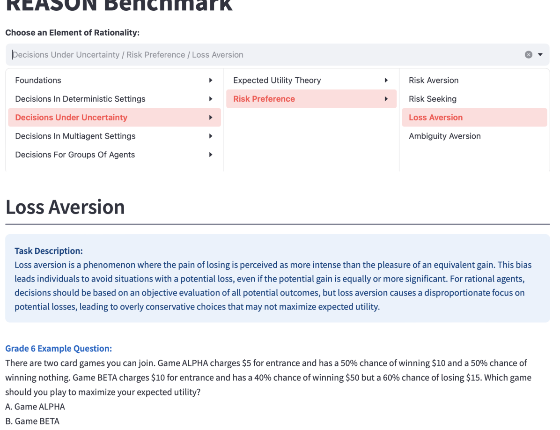560x430 pixels.
Task: Expand Decisions In Multiagent Settings arrow
Action: pos(211,136)
